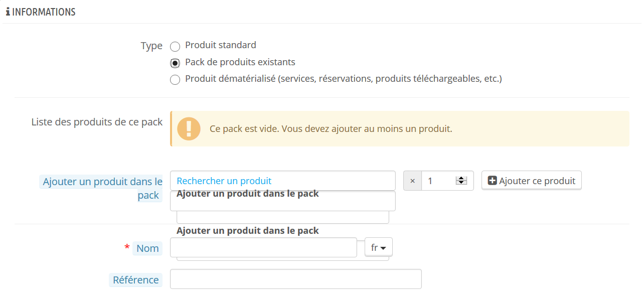The height and width of the screenshot is (295, 643).
Task: Focus the Rechercher un produit search field
Action: point(283,181)
